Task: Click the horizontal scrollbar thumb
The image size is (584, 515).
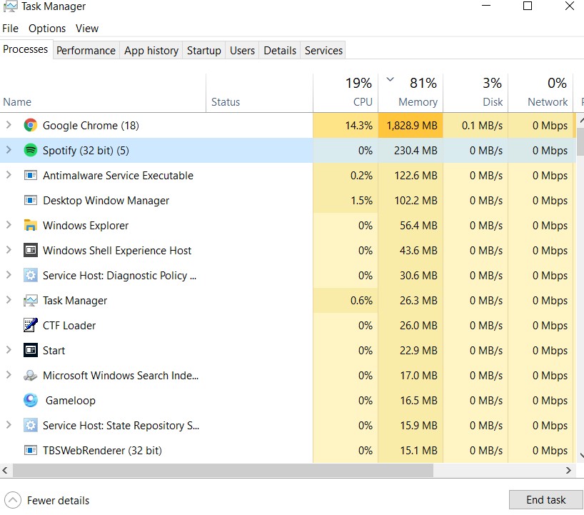Action: pos(223,470)
